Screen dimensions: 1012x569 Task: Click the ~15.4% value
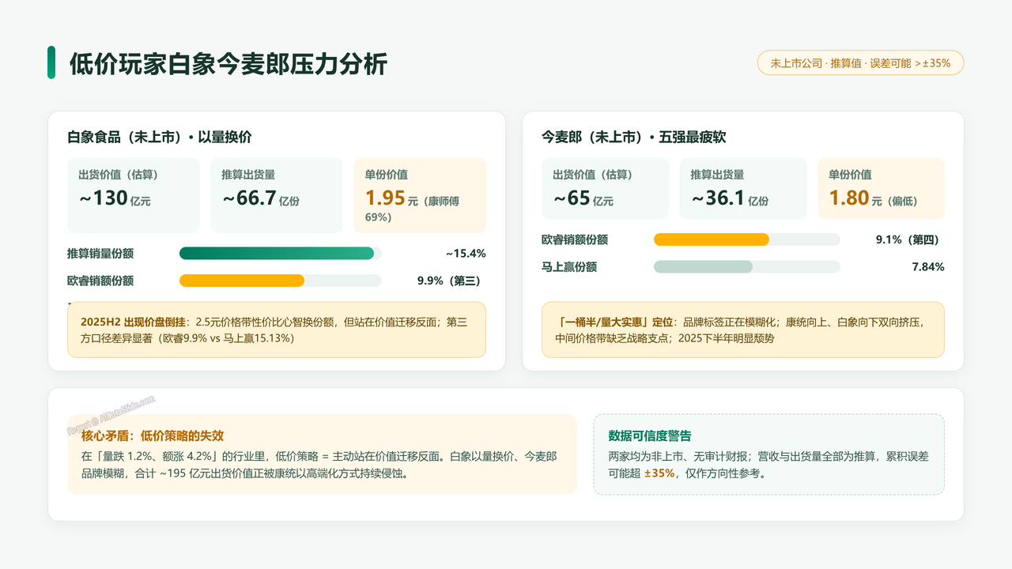(x=465, y=254)
